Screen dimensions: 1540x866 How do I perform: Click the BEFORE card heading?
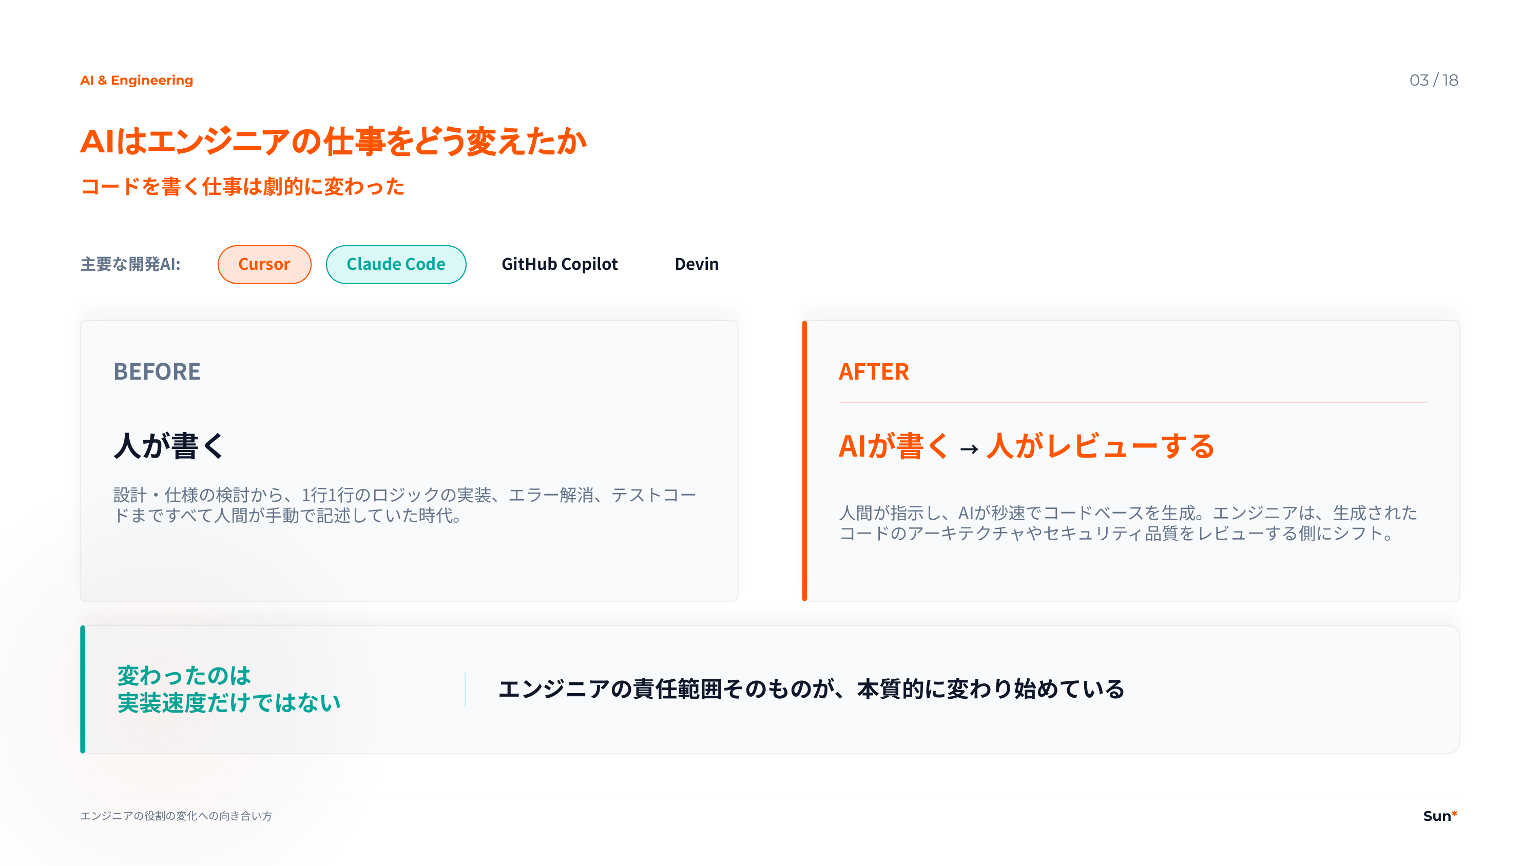(157, 371)
